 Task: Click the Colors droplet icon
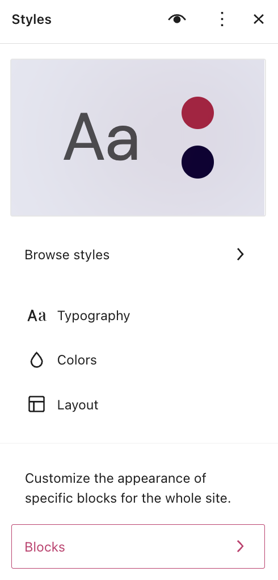point(36,360)
